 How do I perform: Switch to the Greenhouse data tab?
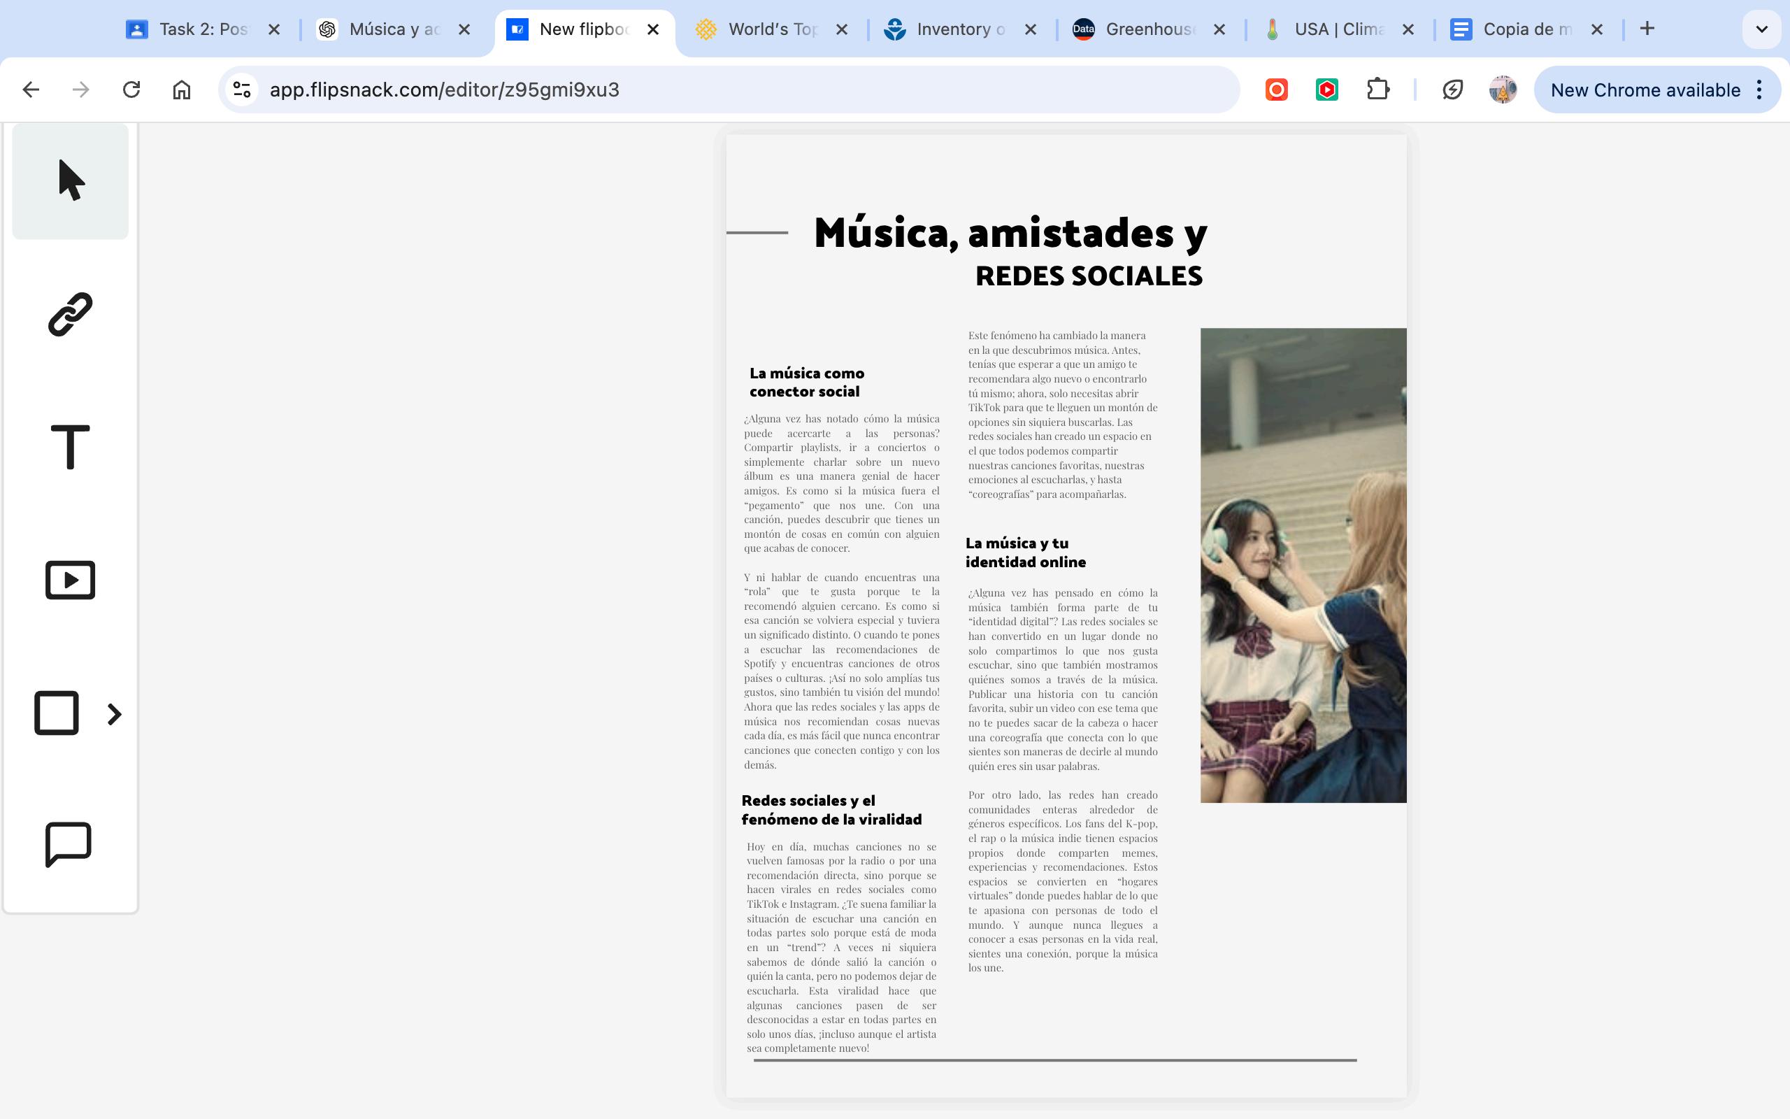(x=1148, y=29)
